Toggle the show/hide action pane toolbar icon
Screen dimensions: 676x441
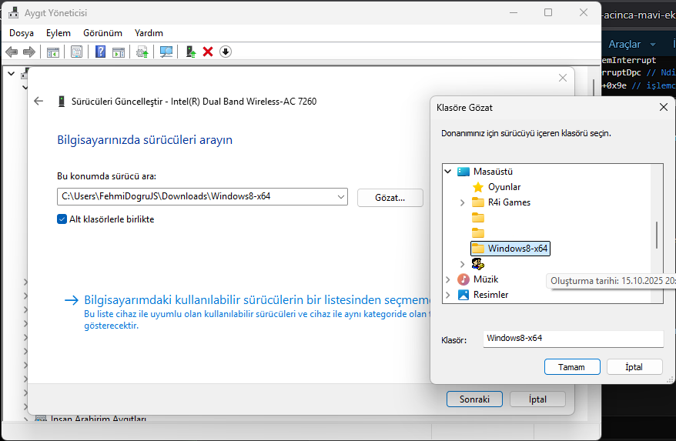(x=118, y=52)
